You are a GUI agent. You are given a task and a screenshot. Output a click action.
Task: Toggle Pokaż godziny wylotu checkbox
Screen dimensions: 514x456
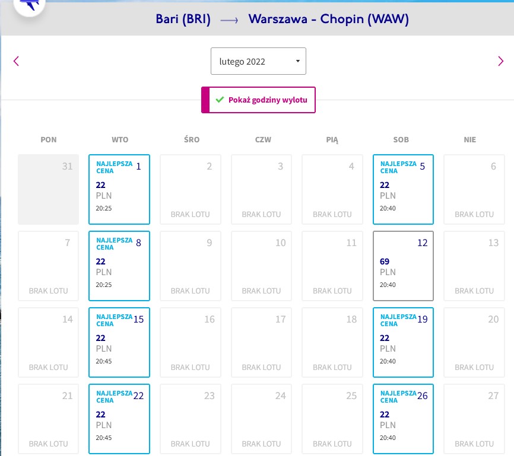(x=258, y=100)
